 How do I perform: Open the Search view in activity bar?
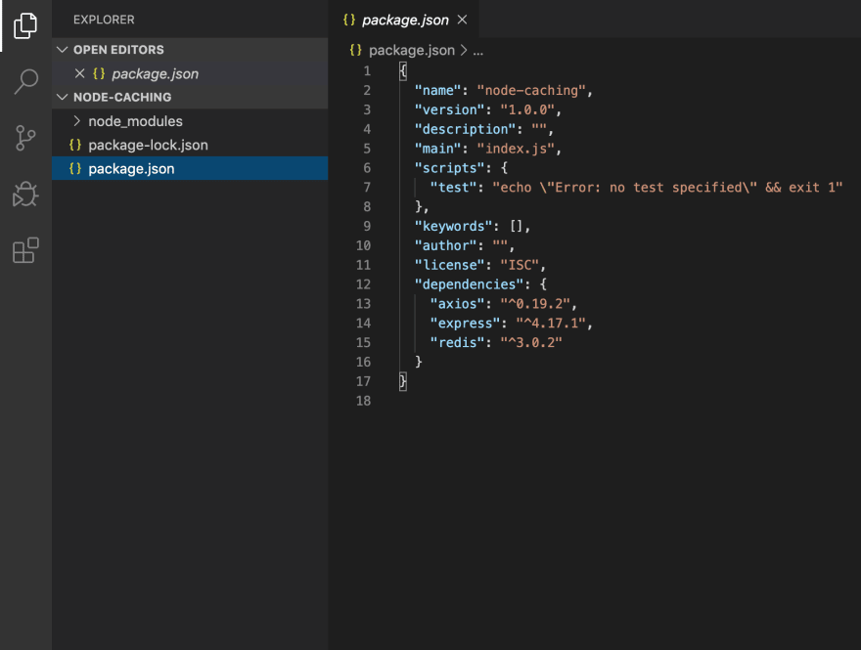click(x=25, y=82)
